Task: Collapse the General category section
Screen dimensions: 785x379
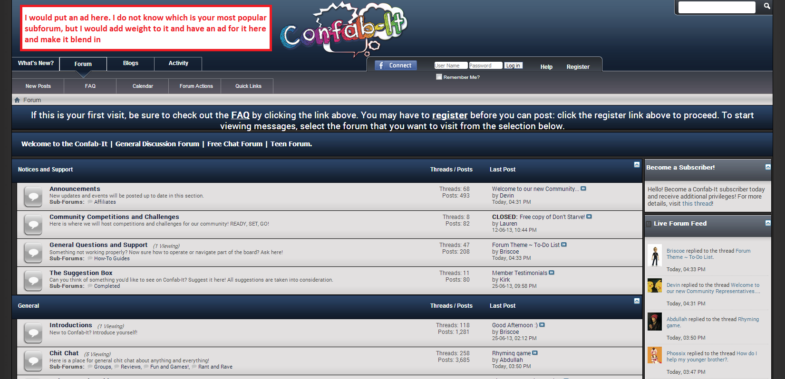Action: [637, 301]
